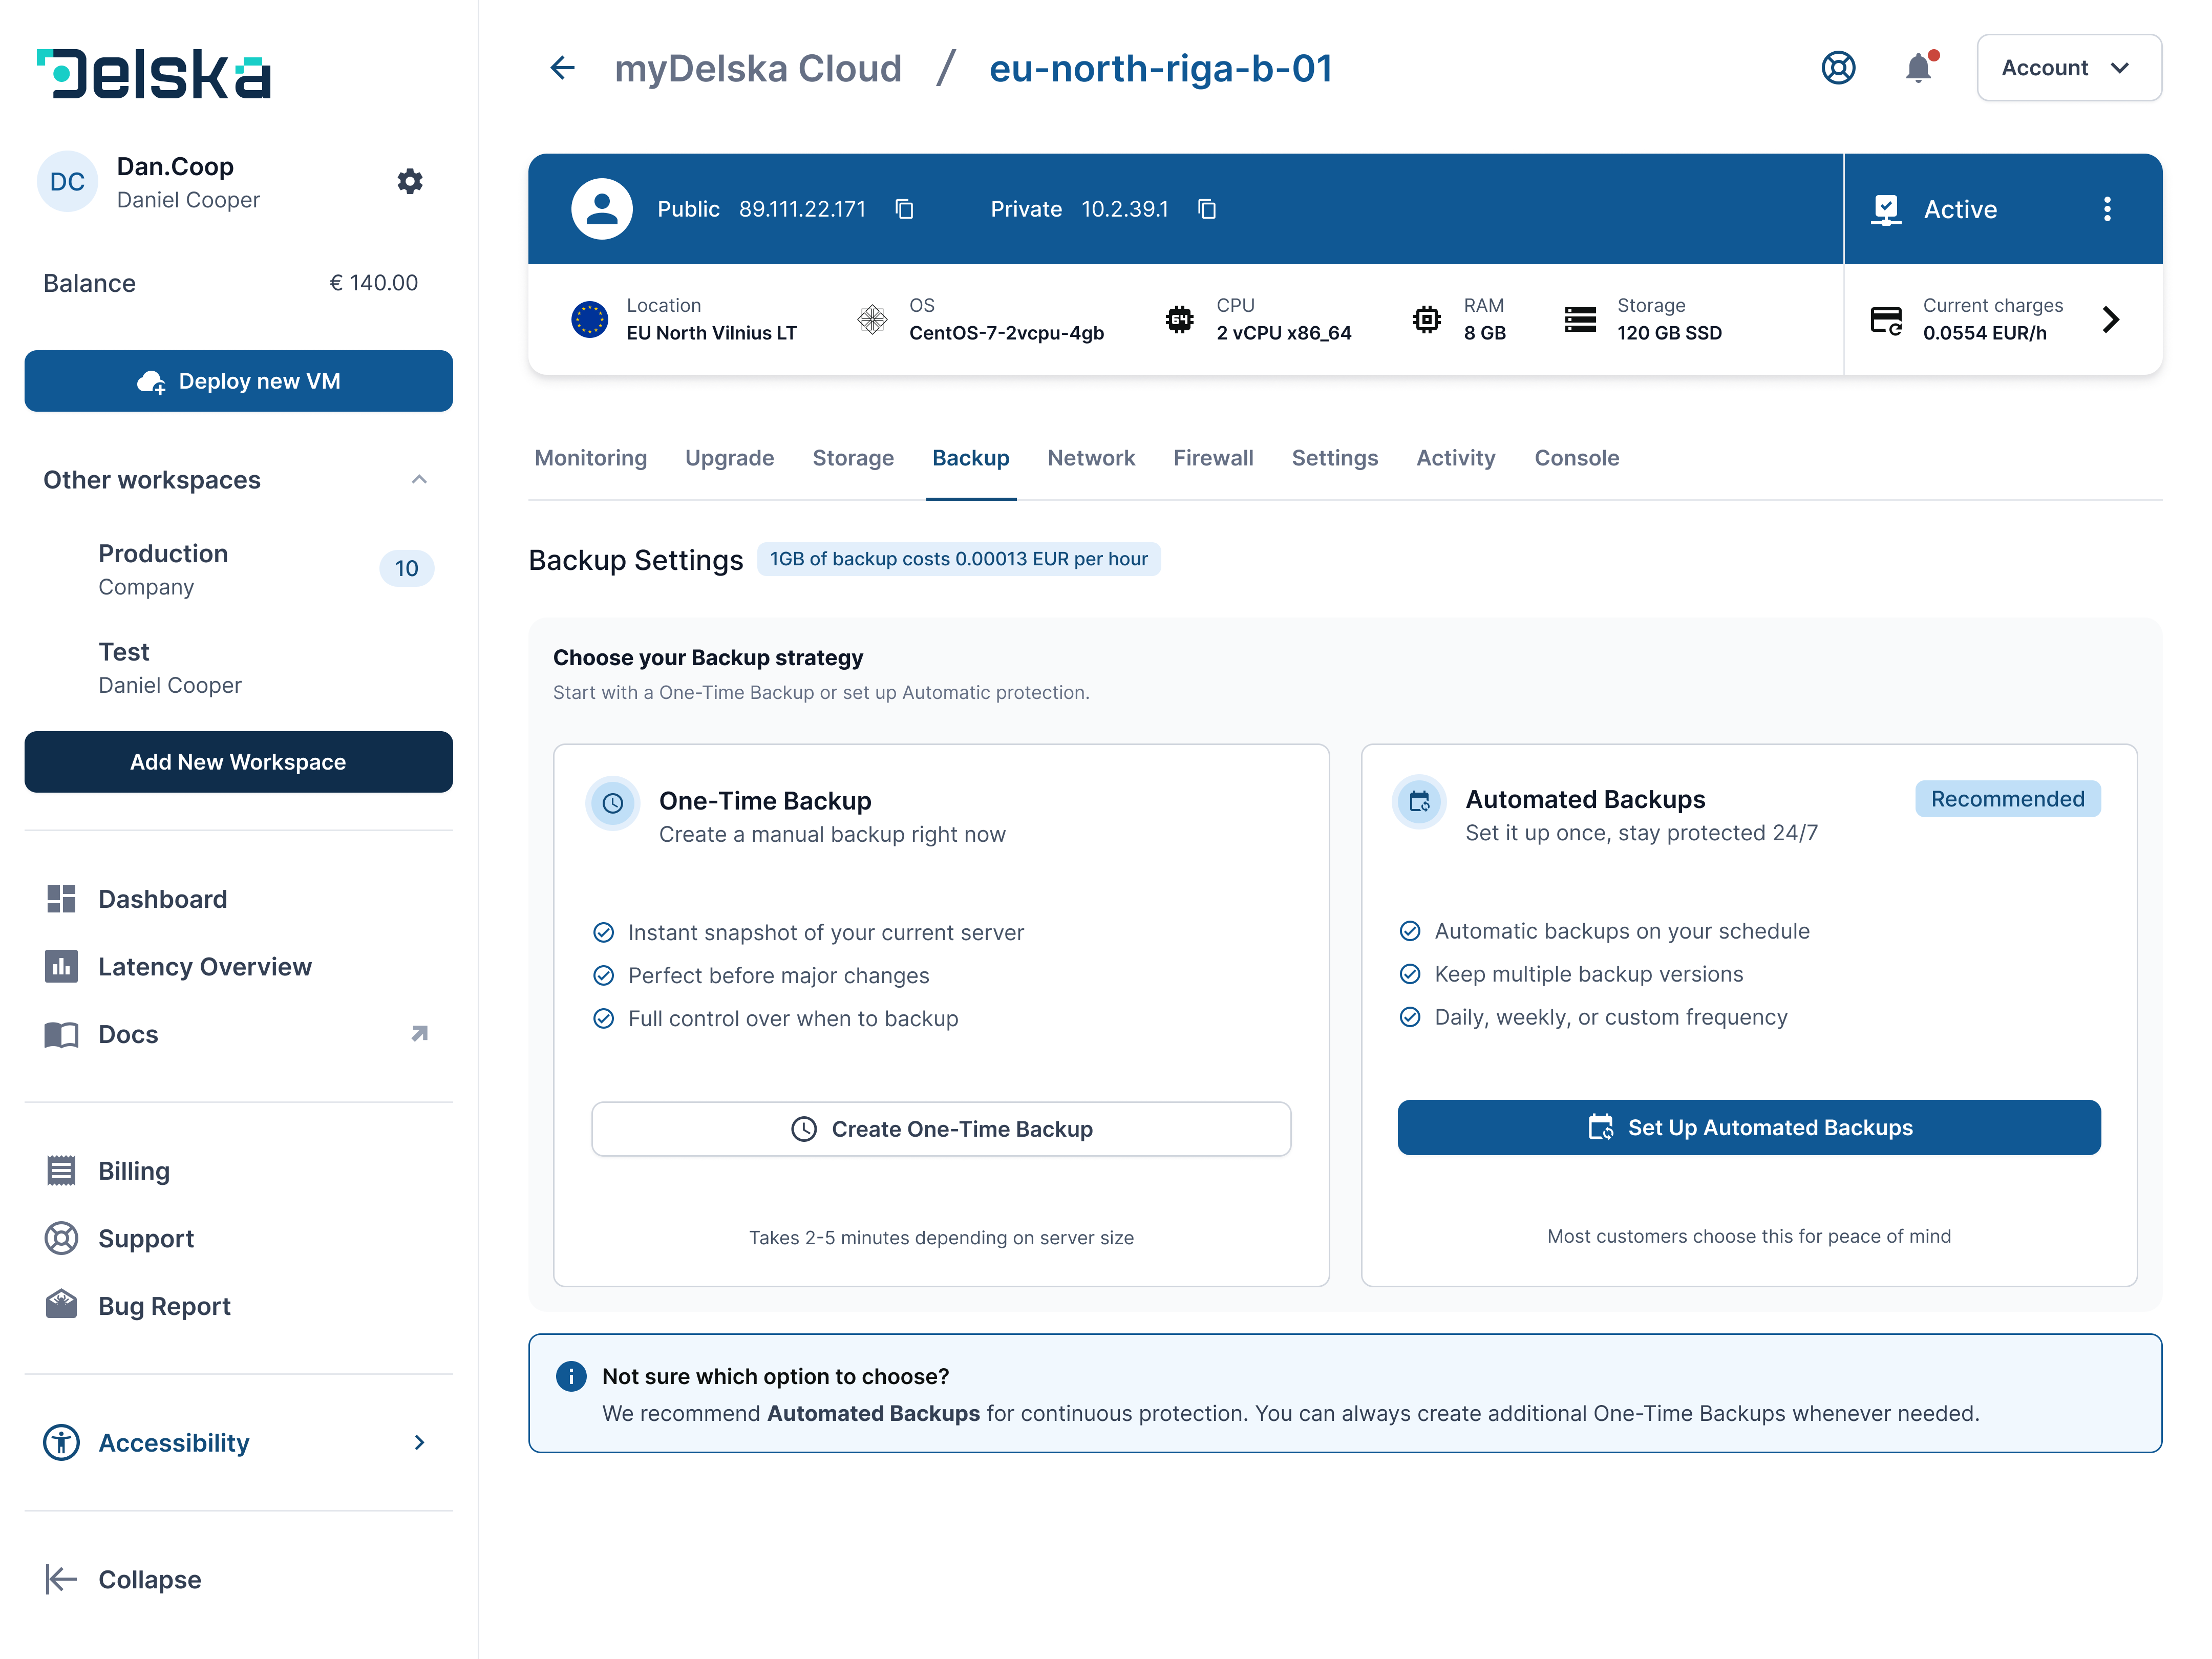The height and width of the screenshot is (1659, 2212).
Task: Collapse the Other workspaces section
Action: 420,479
